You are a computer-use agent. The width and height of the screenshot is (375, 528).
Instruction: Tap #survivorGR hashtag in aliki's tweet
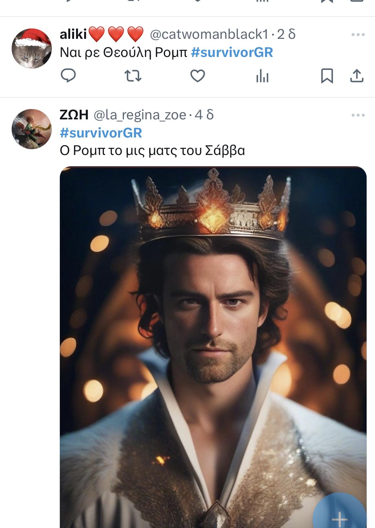[232, 52]
